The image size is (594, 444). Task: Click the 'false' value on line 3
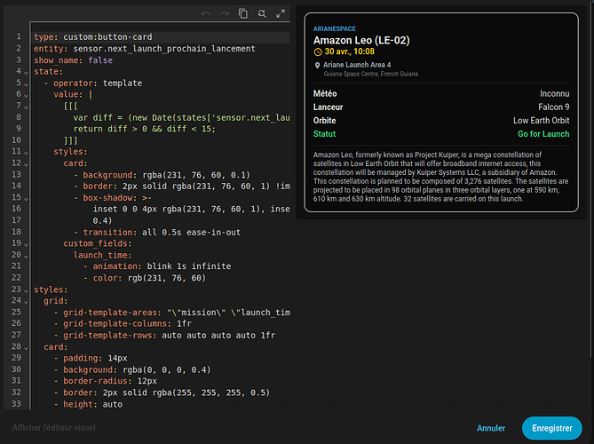coord(100,60)
